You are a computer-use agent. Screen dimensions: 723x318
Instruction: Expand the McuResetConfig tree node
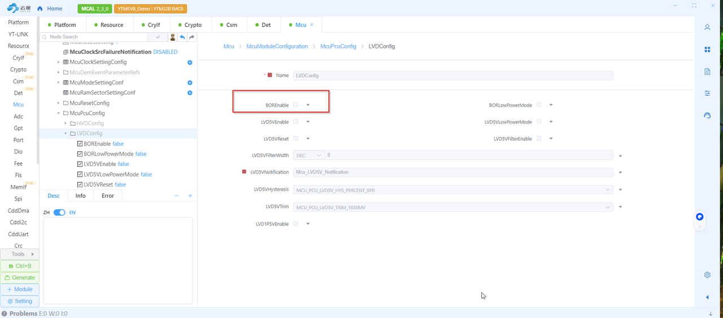58,103
